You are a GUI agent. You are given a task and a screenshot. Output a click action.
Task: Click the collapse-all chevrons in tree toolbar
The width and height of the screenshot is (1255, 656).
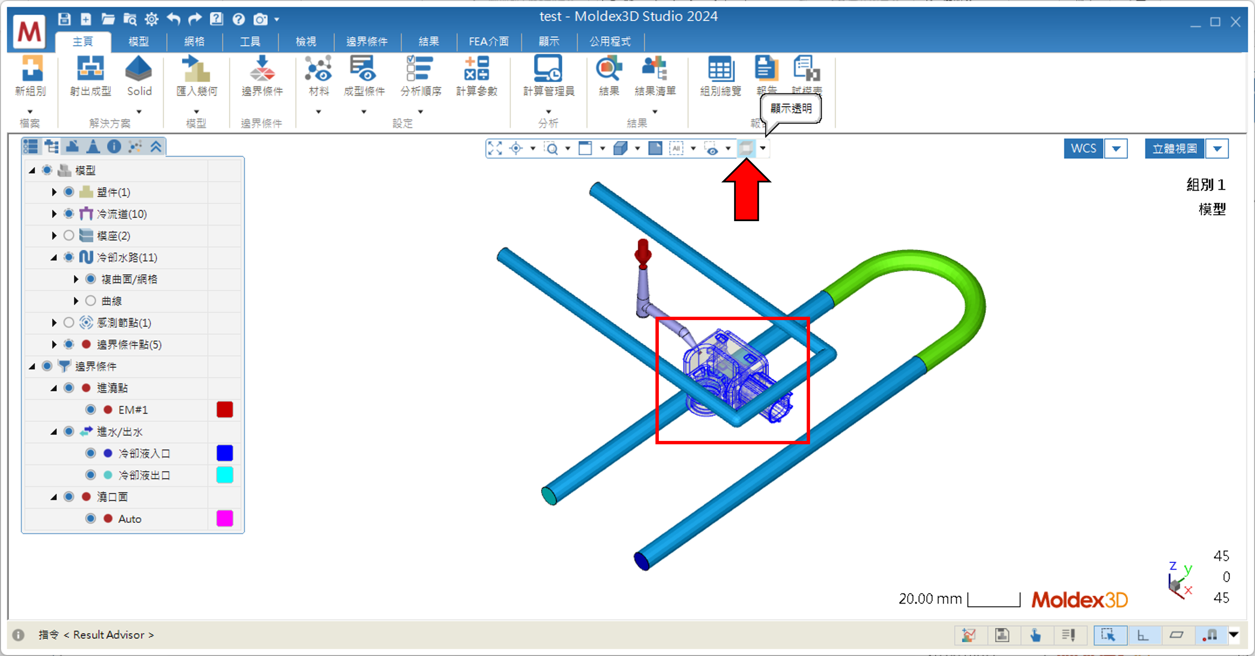[x=156, y=146]
